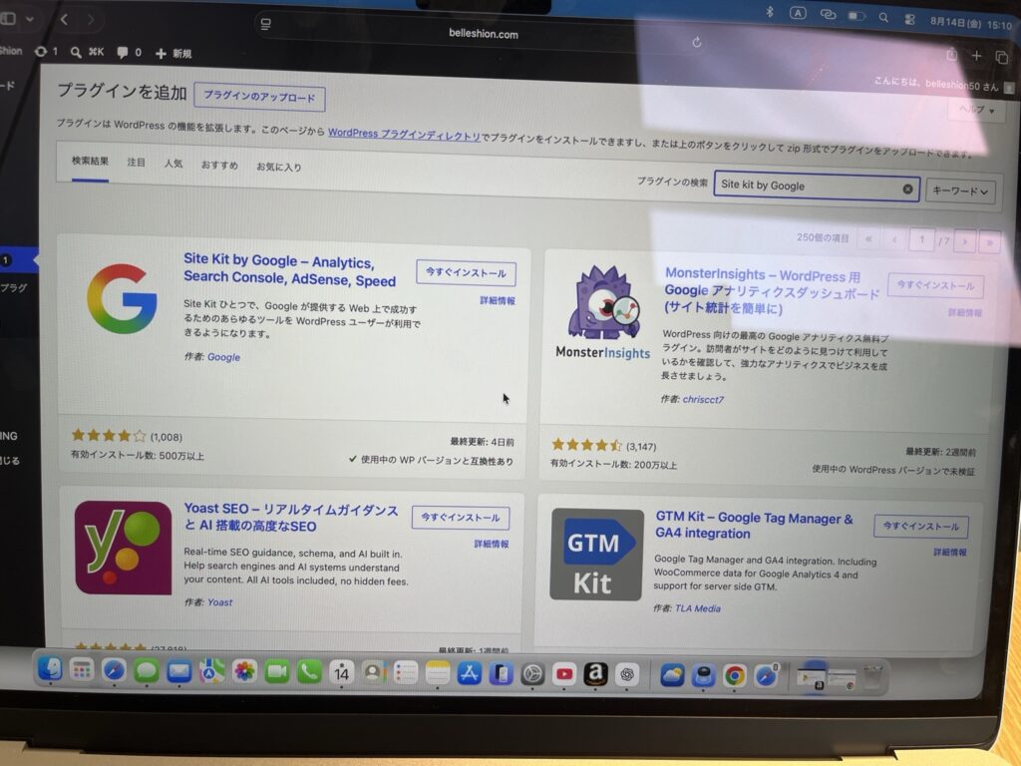Open Weather app in the Dock
The image size is (1021, 766).
(x=672, y=675)
